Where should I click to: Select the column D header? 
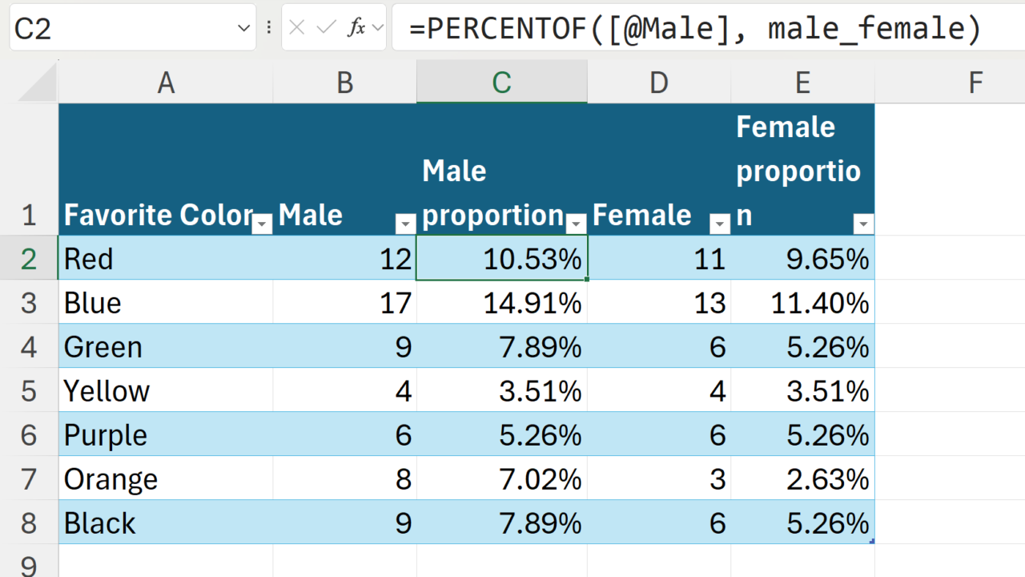[x=658, y=83]
